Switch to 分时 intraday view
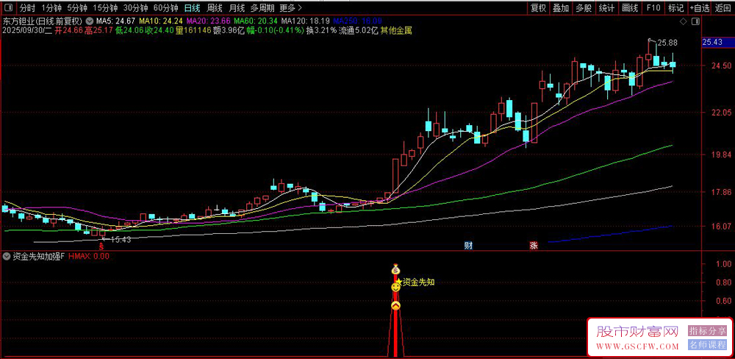735x359 pixels. [x=27, y=7]
